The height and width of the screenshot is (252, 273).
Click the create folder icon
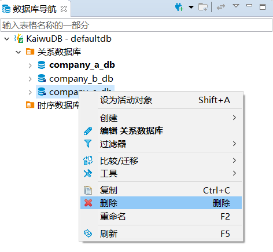[203, 8]
